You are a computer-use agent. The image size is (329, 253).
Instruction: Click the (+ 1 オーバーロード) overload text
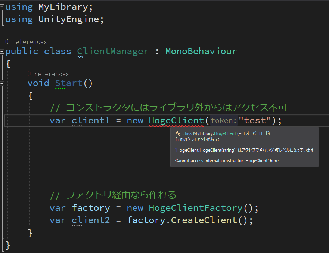pyautogui.click(x=254, y=133)
